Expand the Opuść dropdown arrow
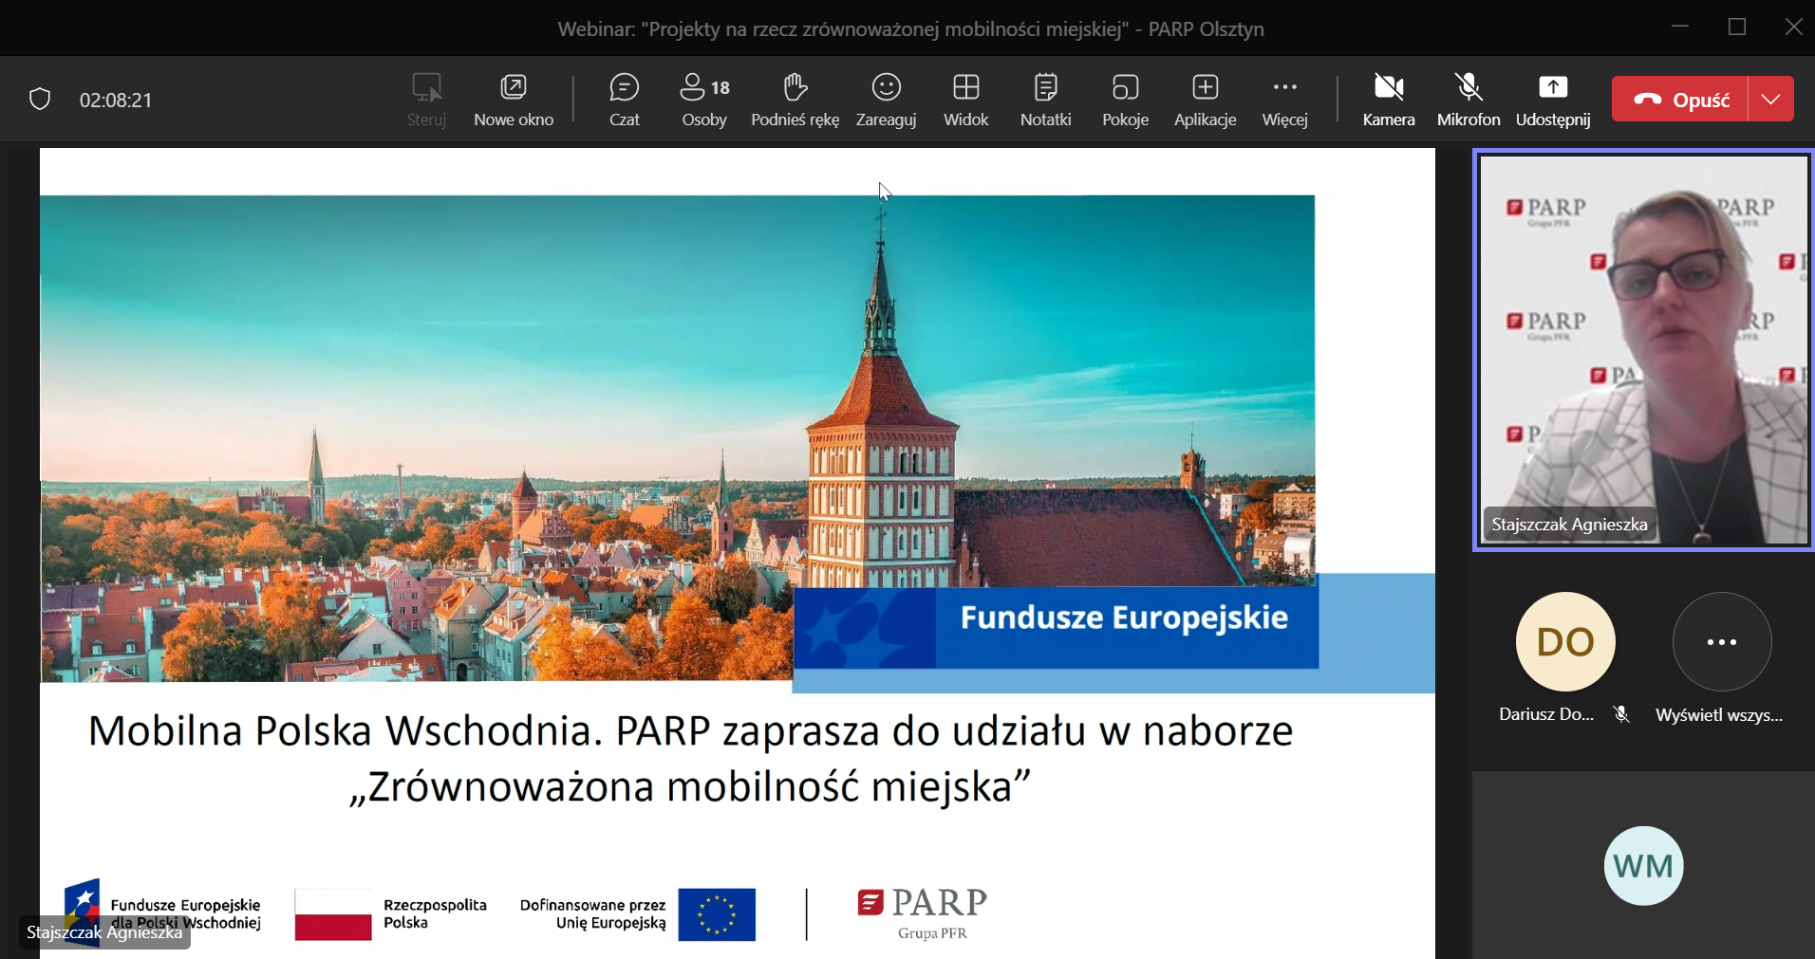This screenshot has width=1815, height=959. [x=1773, y=98]
